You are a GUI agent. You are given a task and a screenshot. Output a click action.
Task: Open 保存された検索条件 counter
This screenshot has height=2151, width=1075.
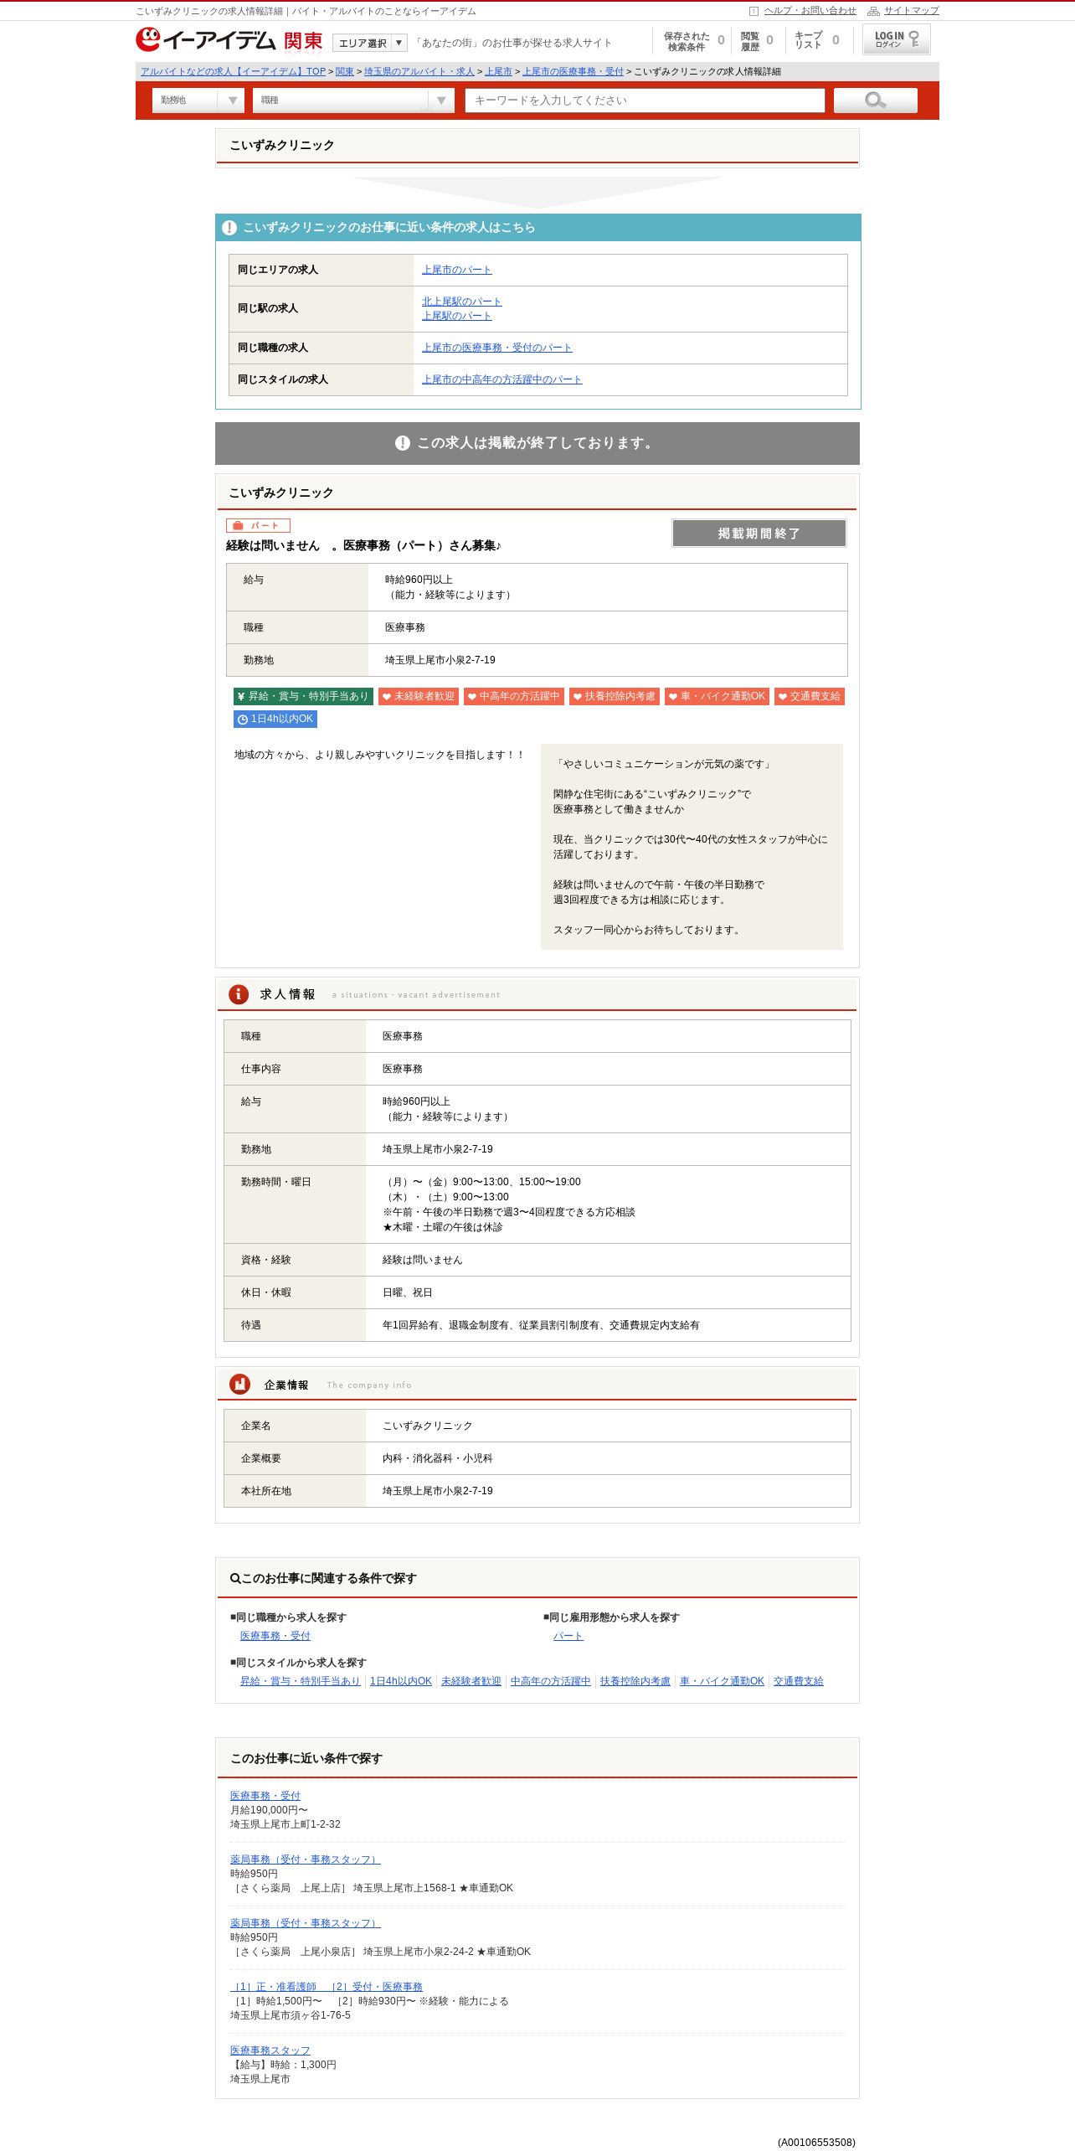coord(694,41)
